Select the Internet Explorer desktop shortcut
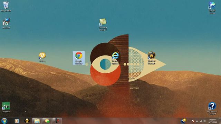 click(115, 58)
